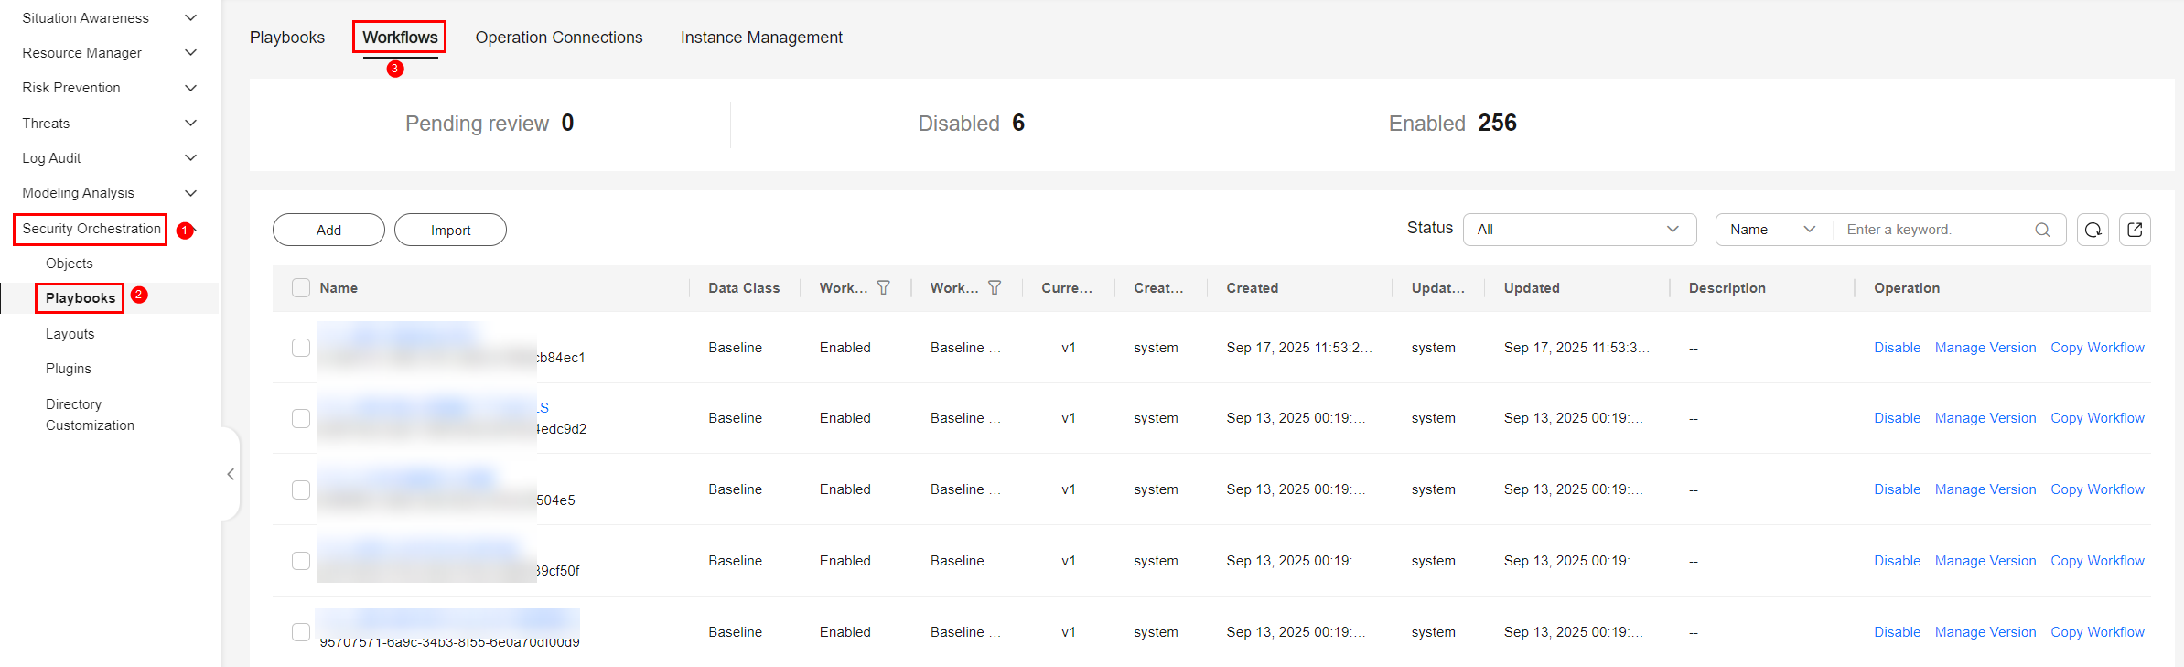2184x667 pixels.
Task: Click the export icon at toolbar right
Action: (2135, 230)
